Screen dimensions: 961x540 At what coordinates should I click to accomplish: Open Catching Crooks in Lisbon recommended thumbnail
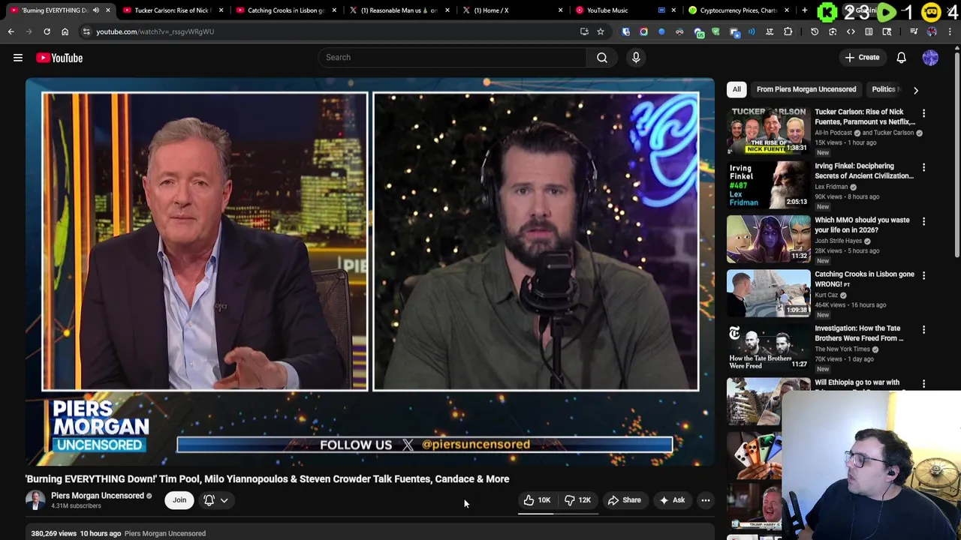click(x=768, y=292)
